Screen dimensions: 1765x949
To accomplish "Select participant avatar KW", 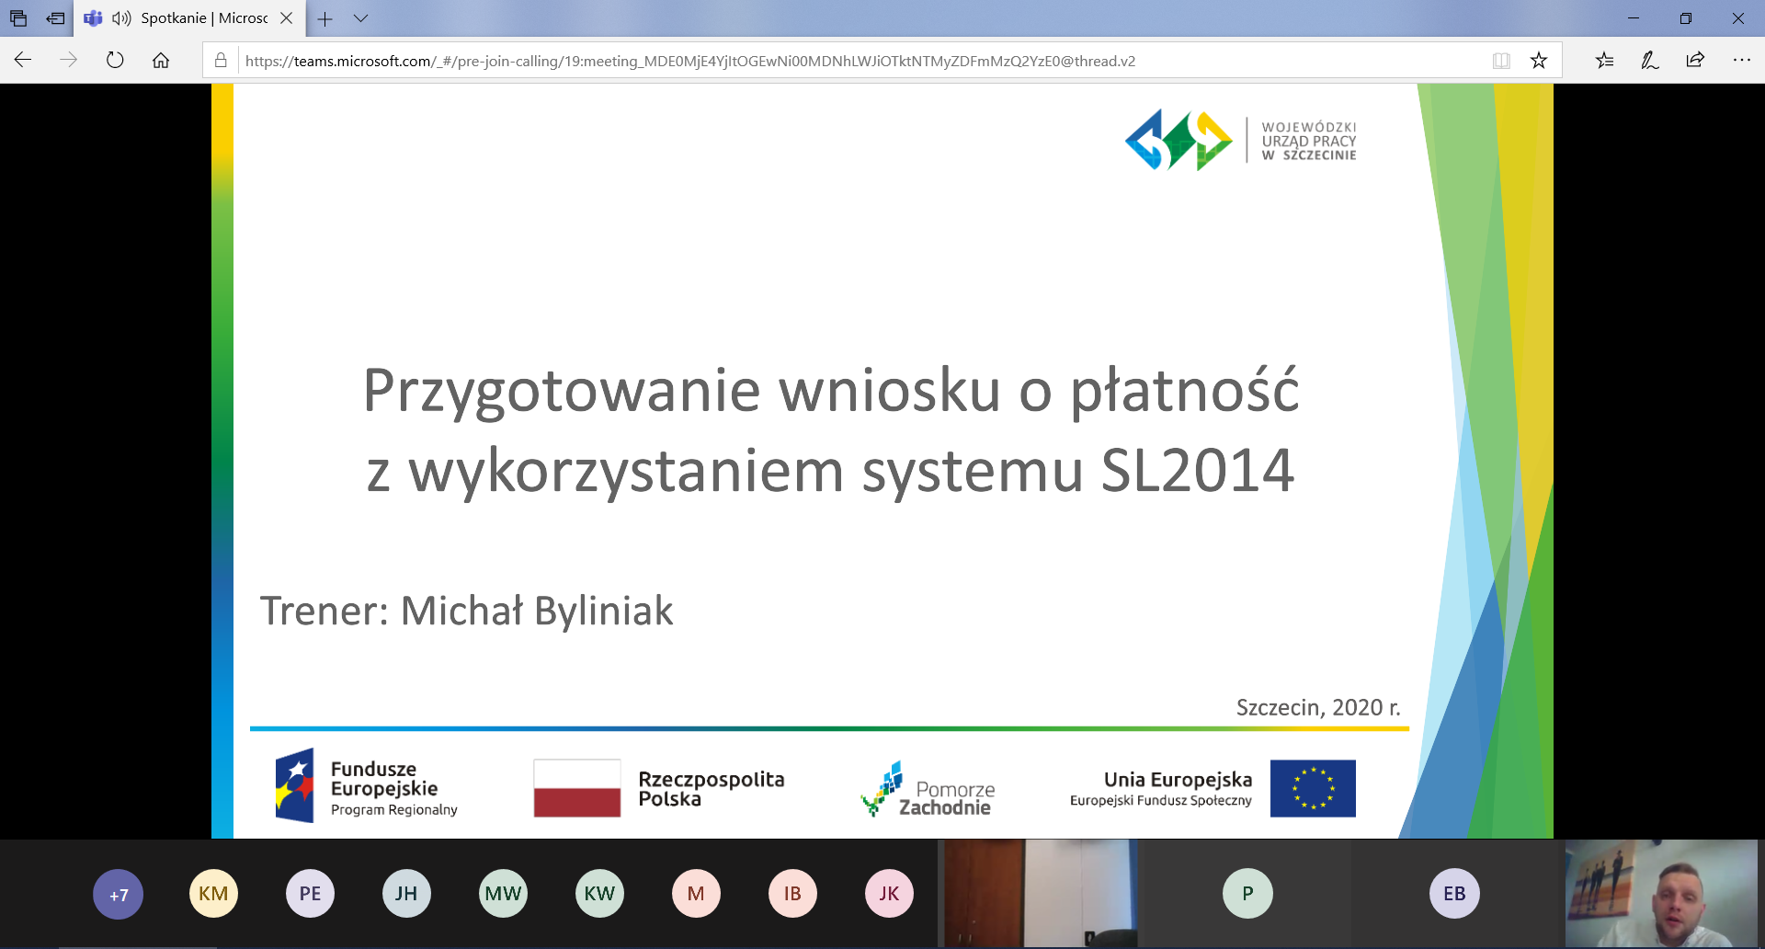I will 599,894.
